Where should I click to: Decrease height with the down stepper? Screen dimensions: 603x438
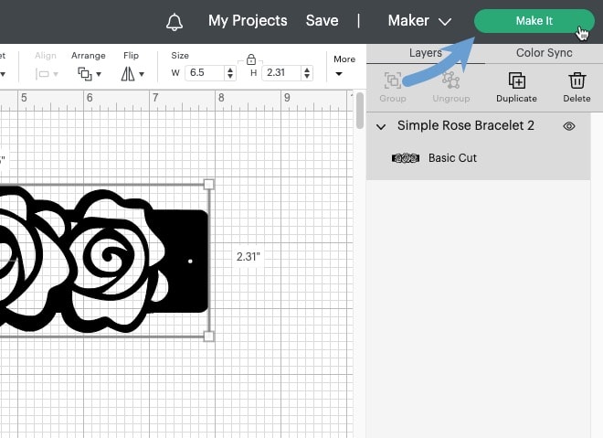point(307,76)
